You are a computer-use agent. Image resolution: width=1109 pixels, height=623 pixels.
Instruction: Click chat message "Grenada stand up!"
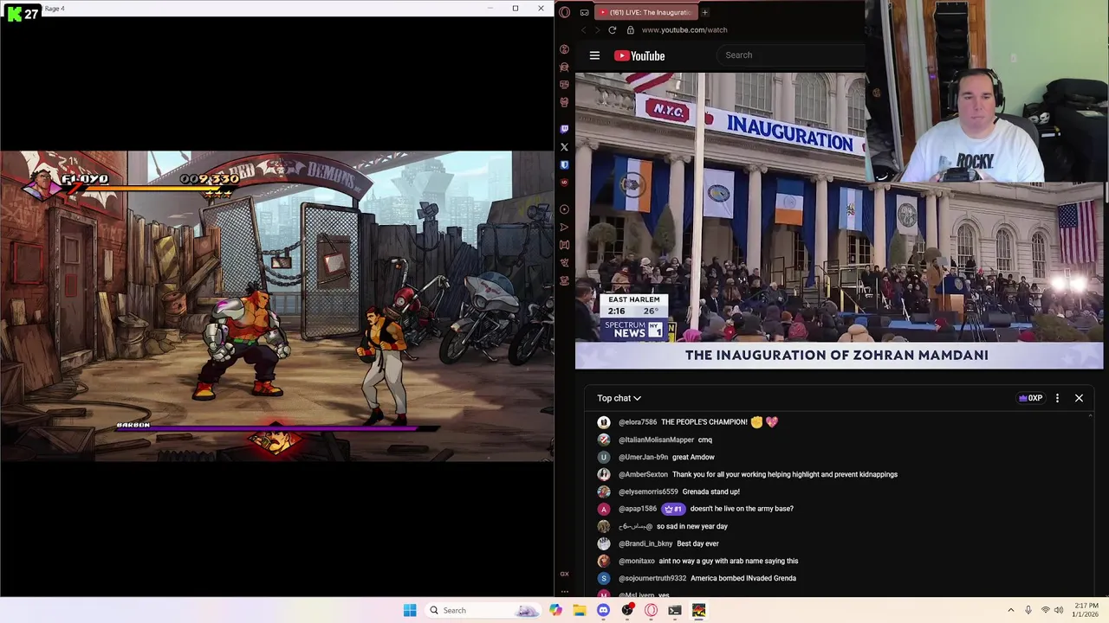tap(711, 491)
